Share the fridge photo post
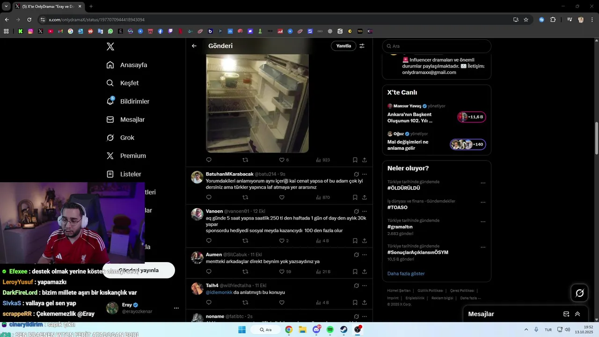The height and width of the screenshot is (337, 599). pyautogui.click(x=364, y=160)
